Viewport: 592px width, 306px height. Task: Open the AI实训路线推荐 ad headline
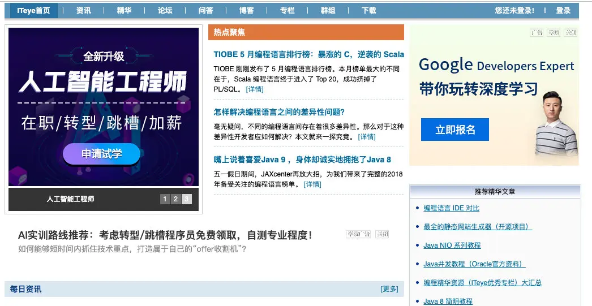pos(165,235)
